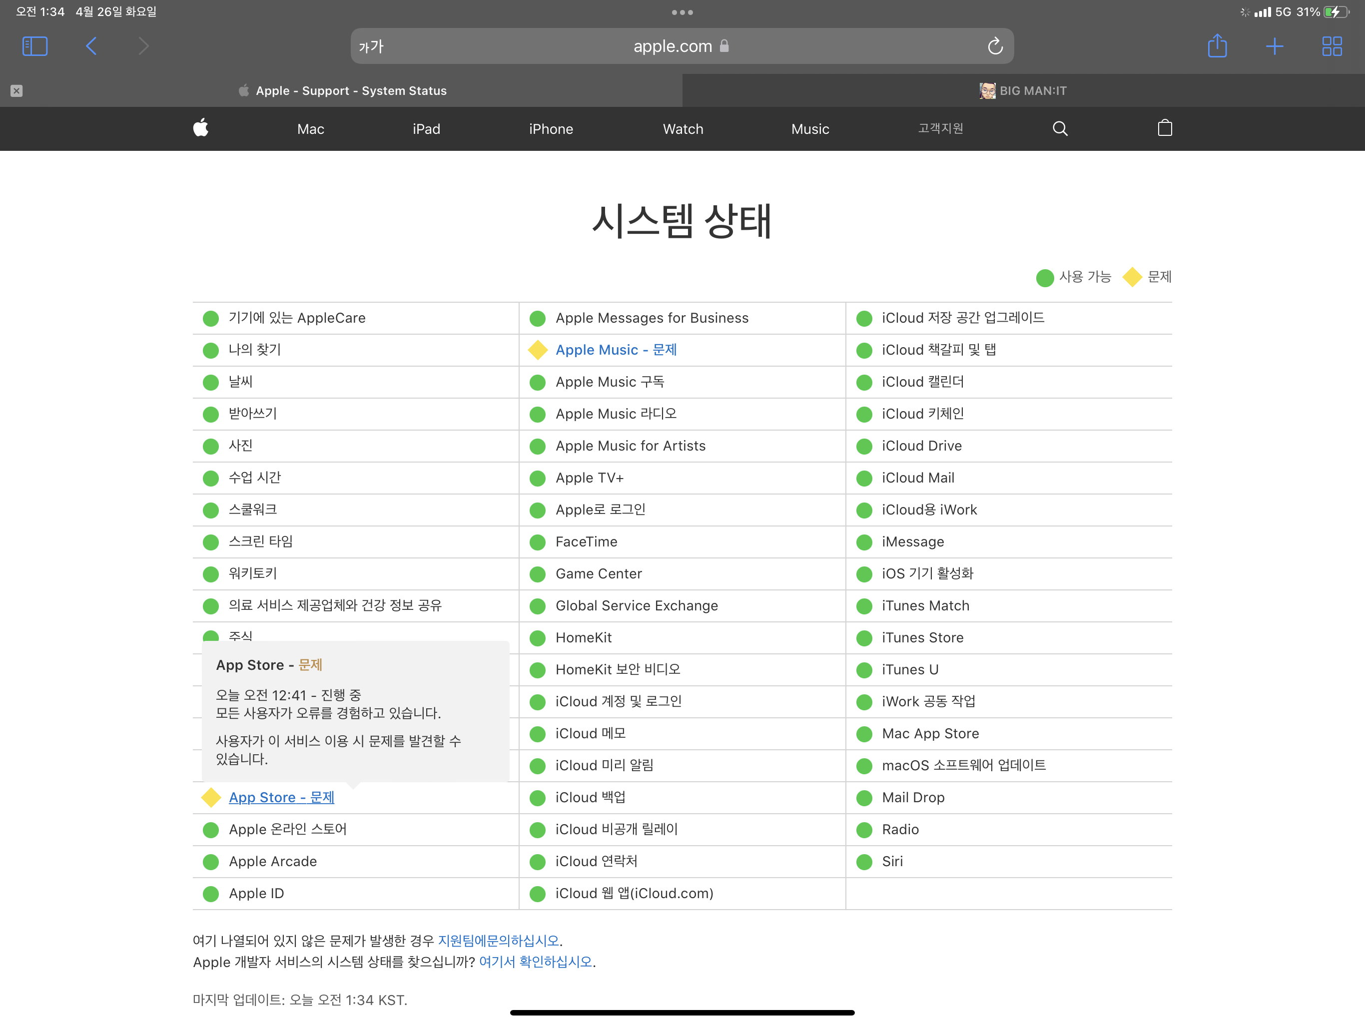Reload the apple.com page
This screenshot has width=1365, height=1023.
point(995,46)
